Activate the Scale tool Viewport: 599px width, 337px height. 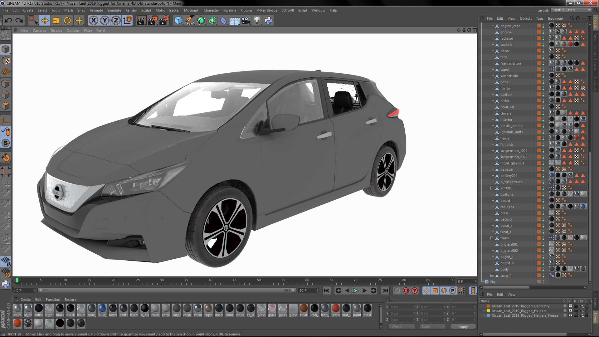click(56, 21)
